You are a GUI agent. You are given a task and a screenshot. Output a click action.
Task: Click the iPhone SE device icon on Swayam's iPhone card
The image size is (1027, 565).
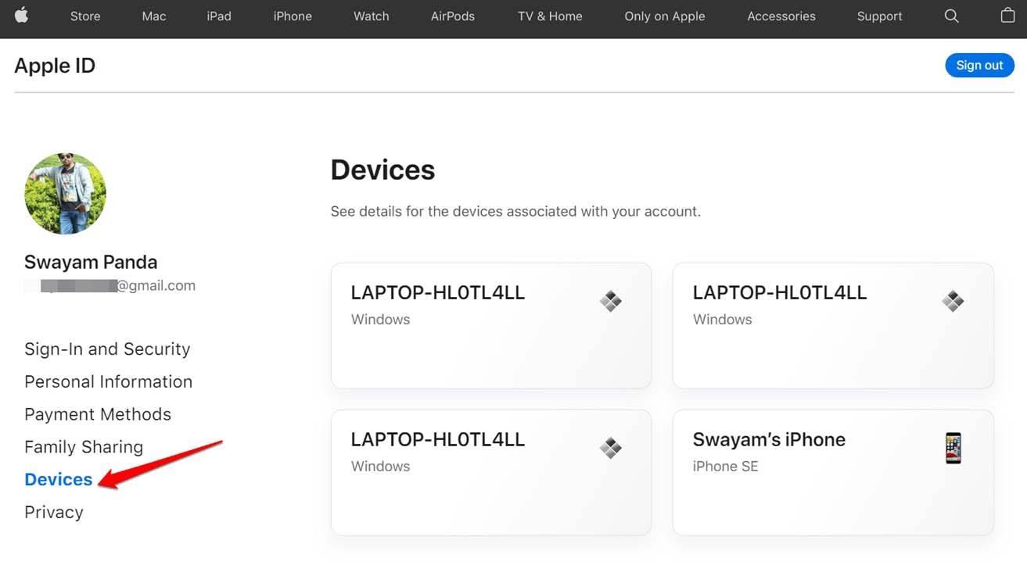point(953,447)
